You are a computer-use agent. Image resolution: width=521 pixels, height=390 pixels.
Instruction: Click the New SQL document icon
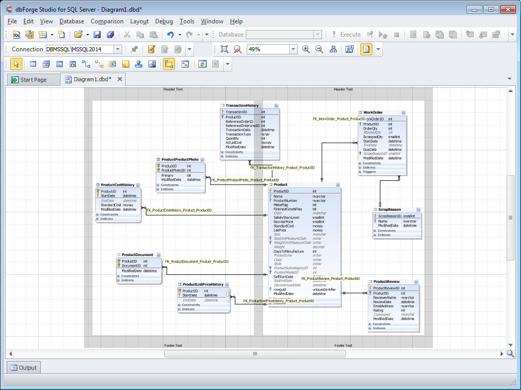point(17,35)
